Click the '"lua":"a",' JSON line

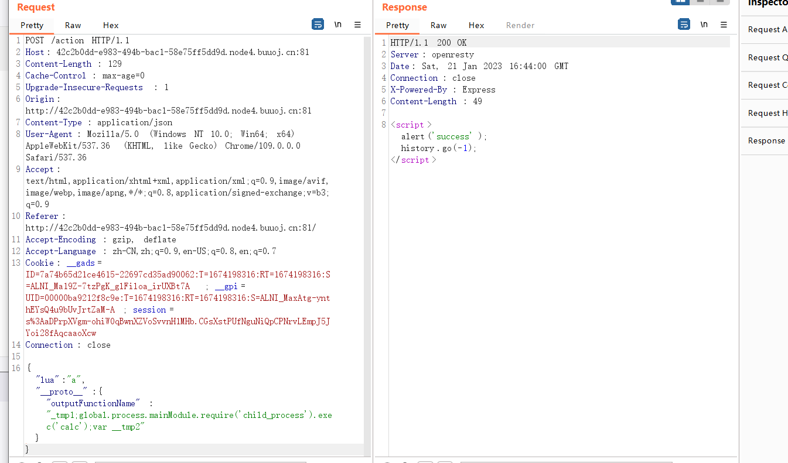point(60,380)
